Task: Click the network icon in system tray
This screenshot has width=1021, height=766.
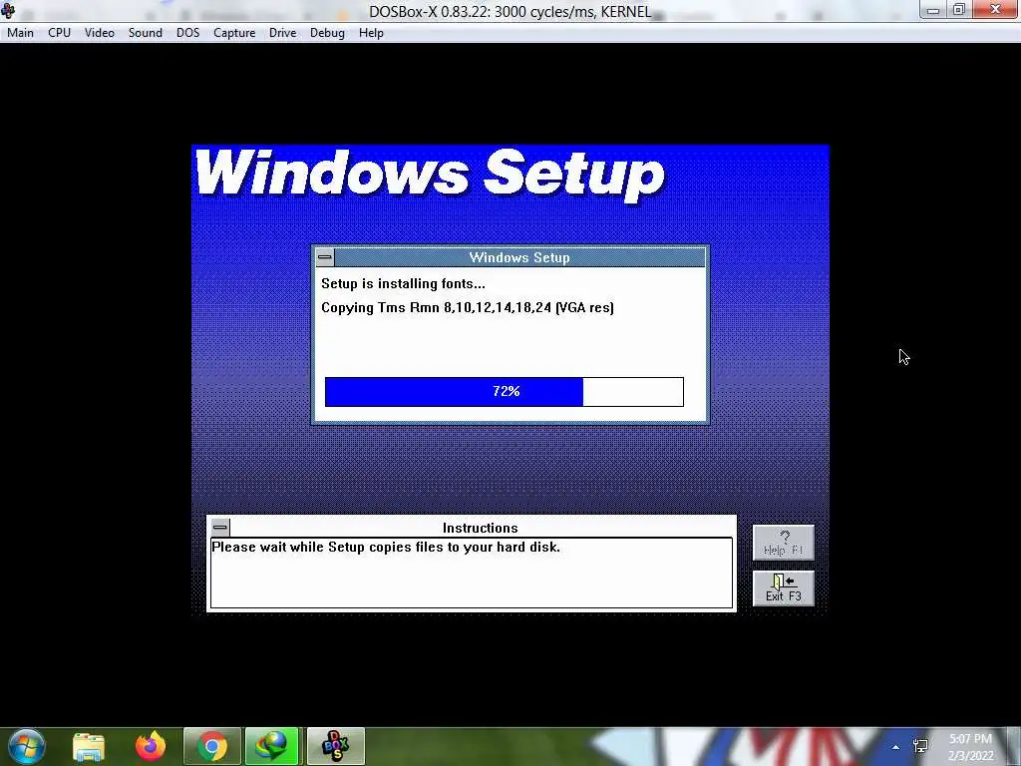Action: [x=920, y=746]
